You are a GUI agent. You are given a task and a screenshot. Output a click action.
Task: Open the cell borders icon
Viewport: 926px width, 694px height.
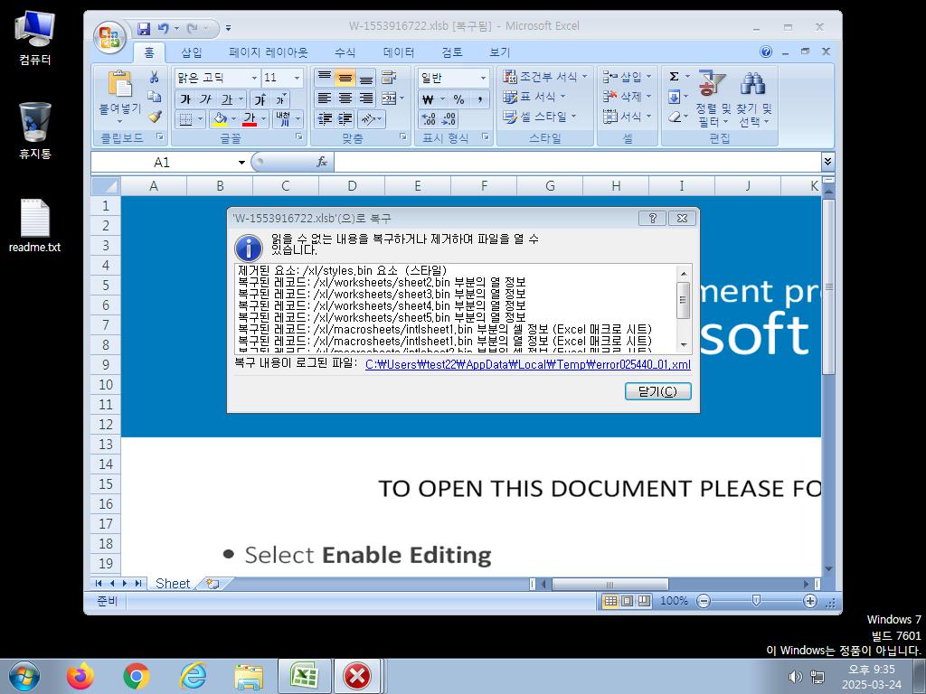point(185,119)
